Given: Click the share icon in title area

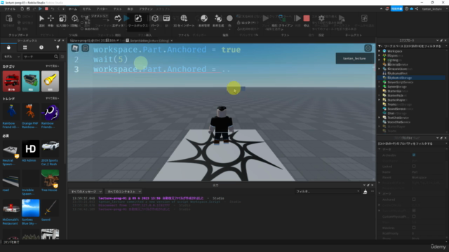Looking at the screenshot, I should (417, 9).
